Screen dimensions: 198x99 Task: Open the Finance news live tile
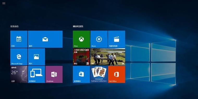[81, 57]
